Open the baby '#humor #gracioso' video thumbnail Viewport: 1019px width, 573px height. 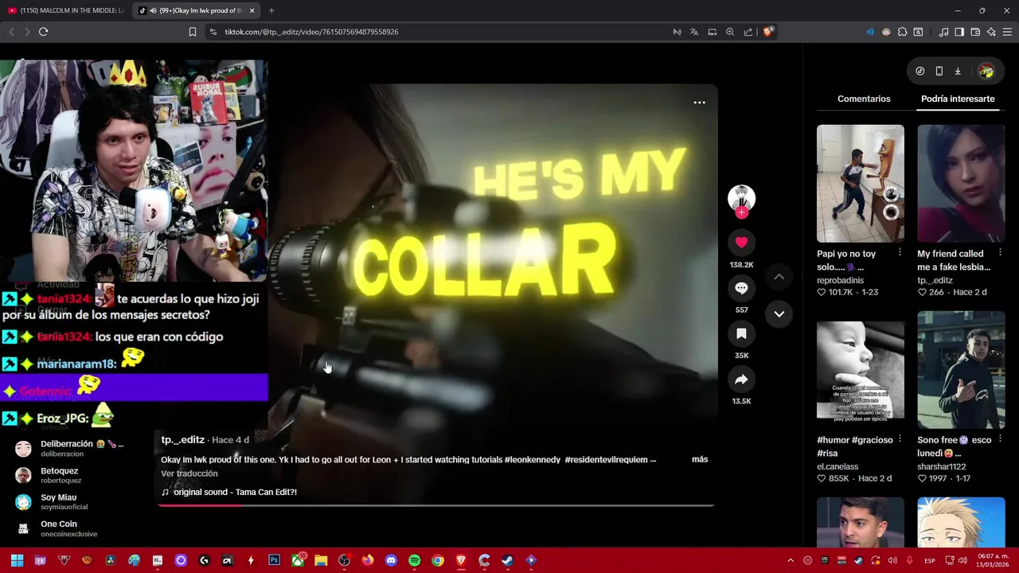tap(861, 370)
